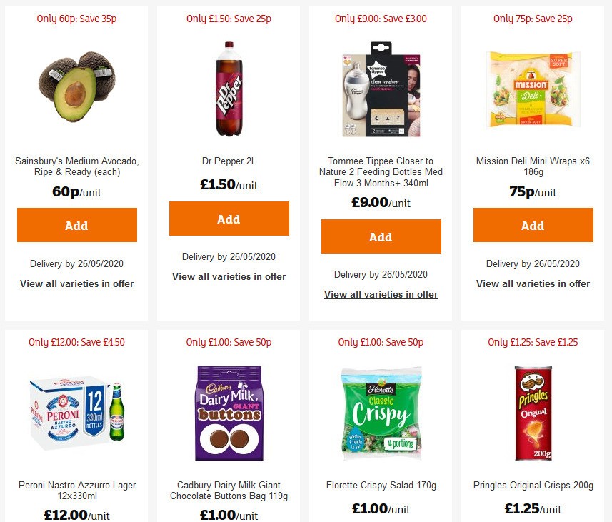View all varieties in the Mission Deli offer
The height and width of the screenshot is (522, 612).
(x=533, y=283)
